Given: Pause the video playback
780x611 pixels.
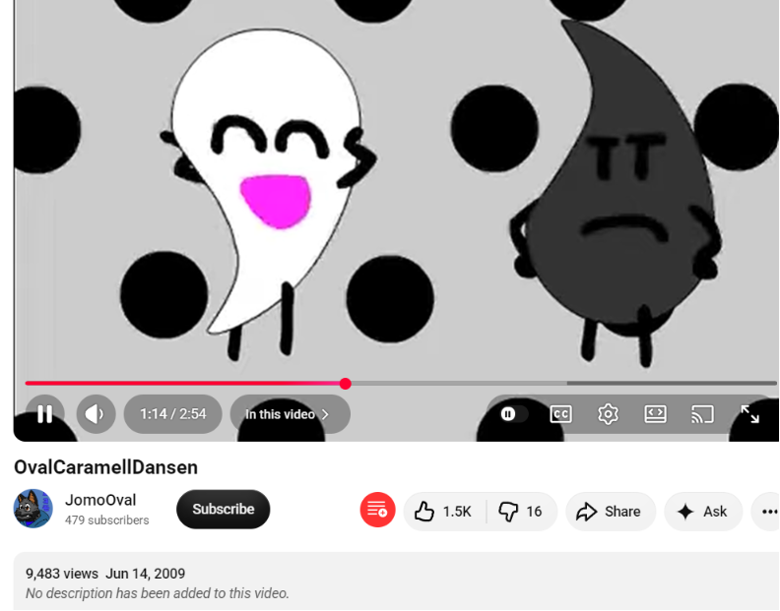Looking at the screenshot, I should (44, 413).
